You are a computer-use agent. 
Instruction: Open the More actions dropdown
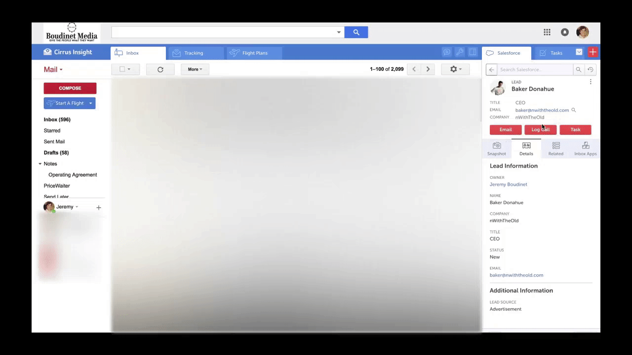[x=195, y=70]
